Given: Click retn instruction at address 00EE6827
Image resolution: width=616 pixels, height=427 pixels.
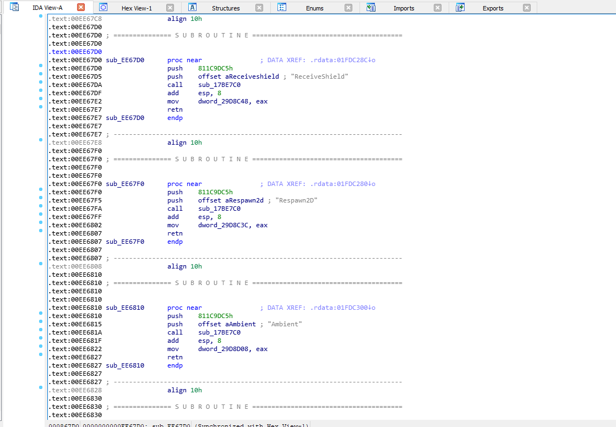Looking at the screenshot, I should [x=175, y=357].
